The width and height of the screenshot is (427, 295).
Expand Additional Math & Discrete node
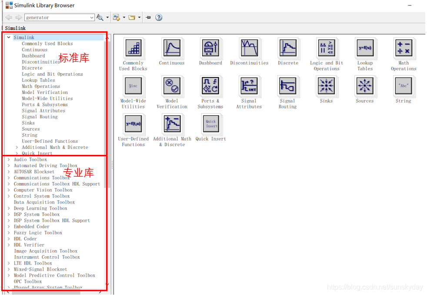pyautogui.click(x=17, y=147)
